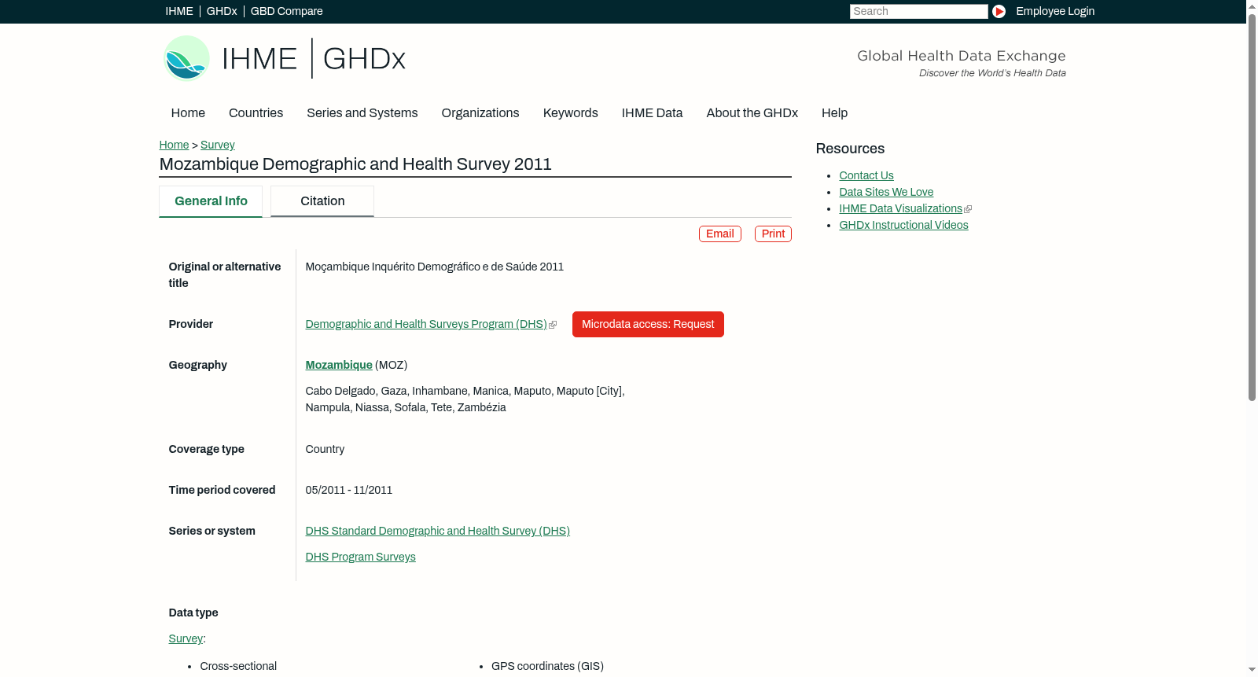The image size is (1258, 677).
Task: Click the vertical page scrollbar thumb
Action: (x=1252, y=206)
